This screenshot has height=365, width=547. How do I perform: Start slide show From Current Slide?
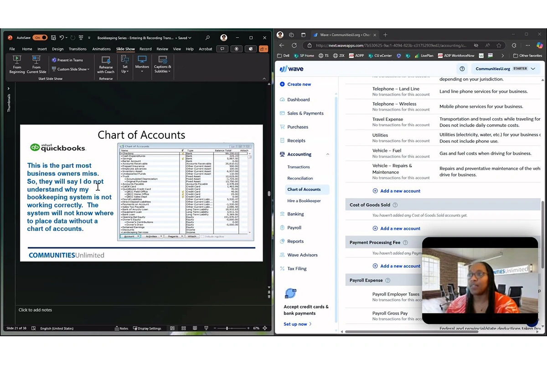pos(36,65)
